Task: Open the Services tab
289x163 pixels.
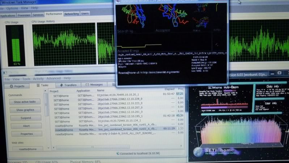Action: click(38, 15)
